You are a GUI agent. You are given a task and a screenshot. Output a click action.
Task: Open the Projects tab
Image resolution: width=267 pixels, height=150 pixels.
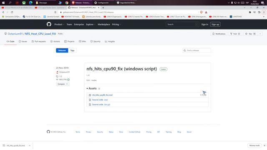[69, 42]
